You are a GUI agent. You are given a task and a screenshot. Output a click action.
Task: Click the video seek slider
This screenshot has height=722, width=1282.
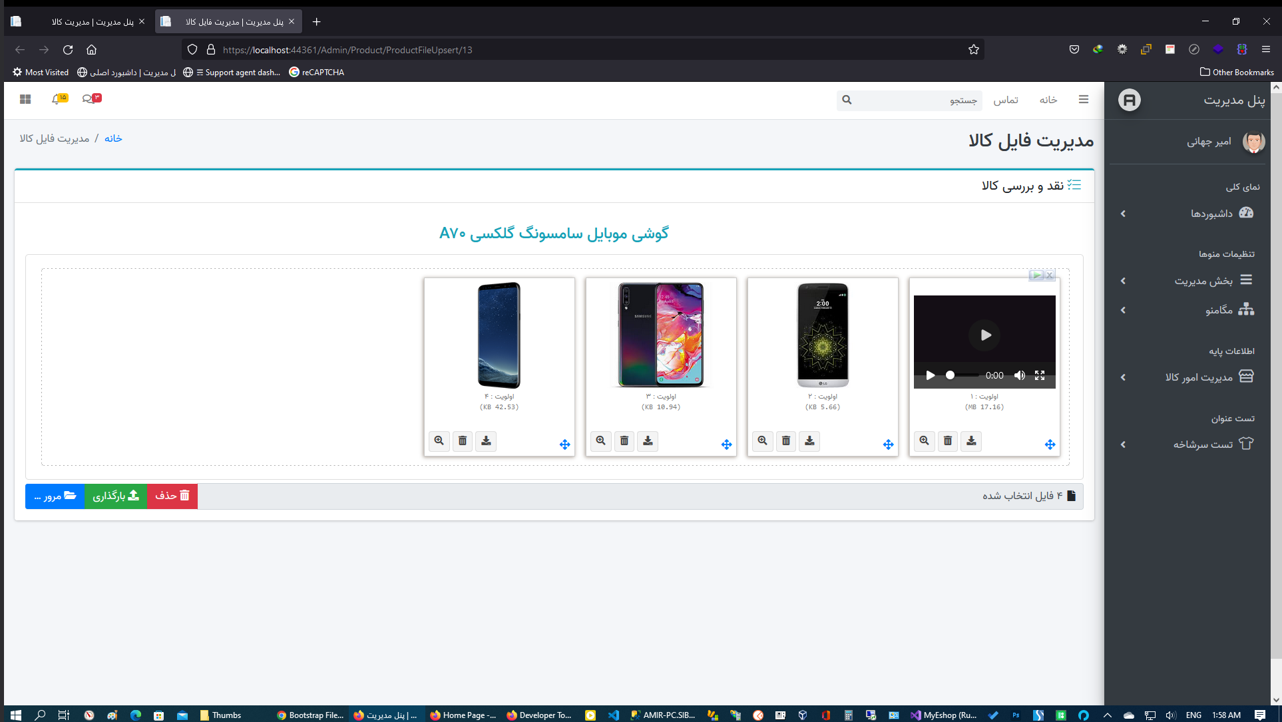961,375
